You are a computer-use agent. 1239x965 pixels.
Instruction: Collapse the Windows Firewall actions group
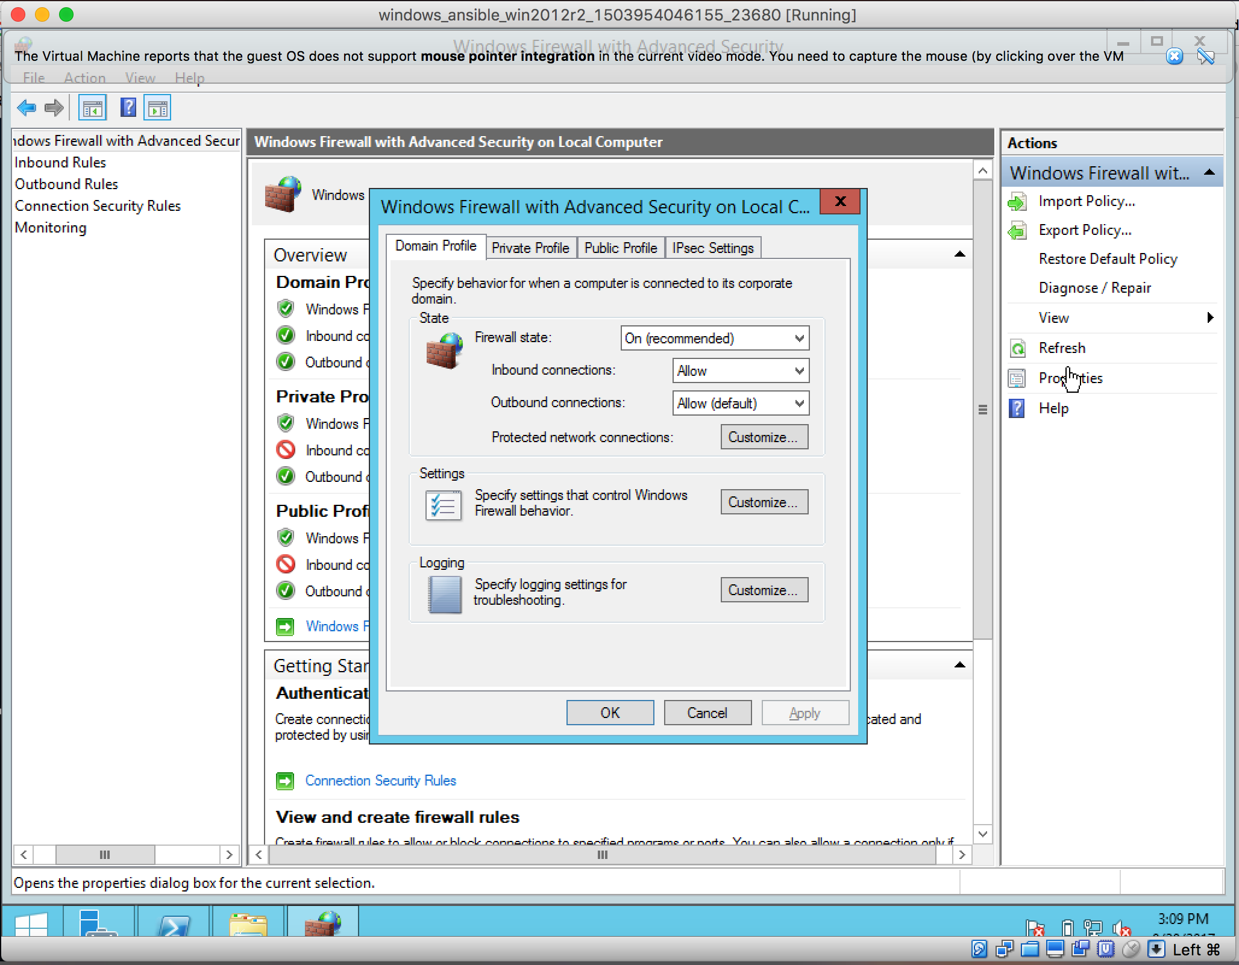pyautogui.click(x=1209, y=173)
